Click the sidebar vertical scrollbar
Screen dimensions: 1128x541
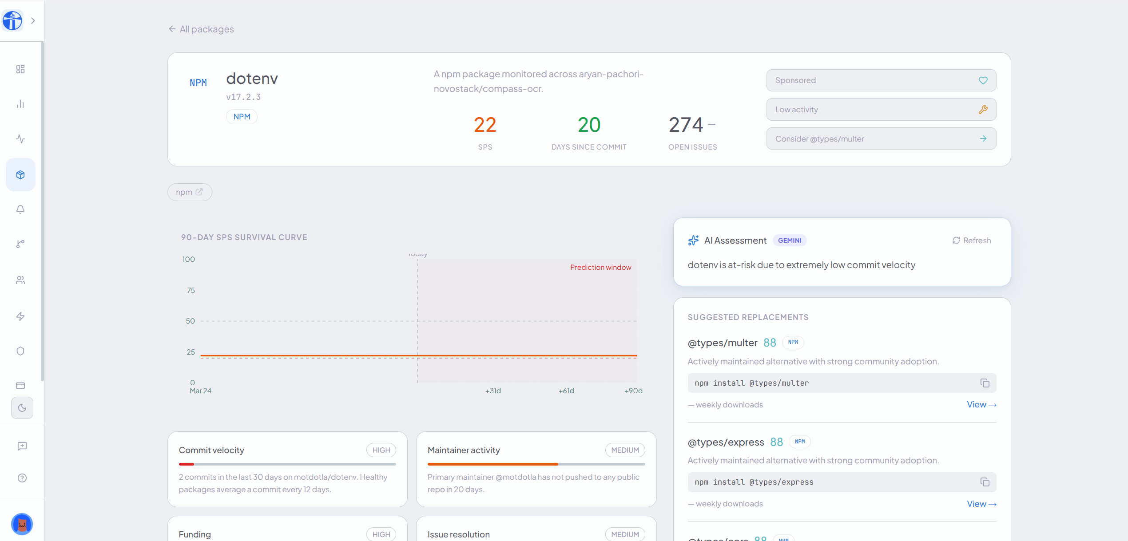42,212
